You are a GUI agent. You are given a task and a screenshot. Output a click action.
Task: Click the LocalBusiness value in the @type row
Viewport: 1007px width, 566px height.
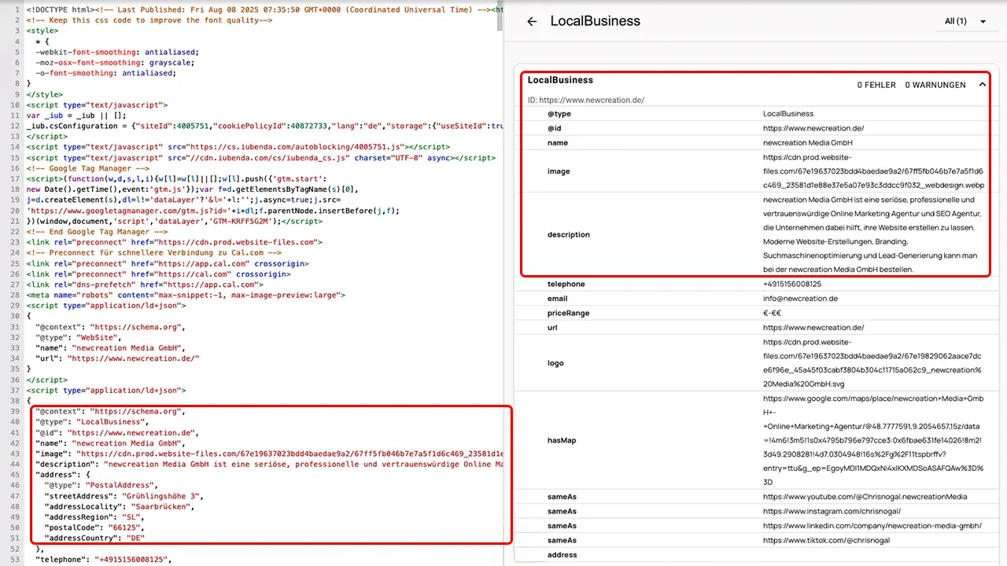788,114
